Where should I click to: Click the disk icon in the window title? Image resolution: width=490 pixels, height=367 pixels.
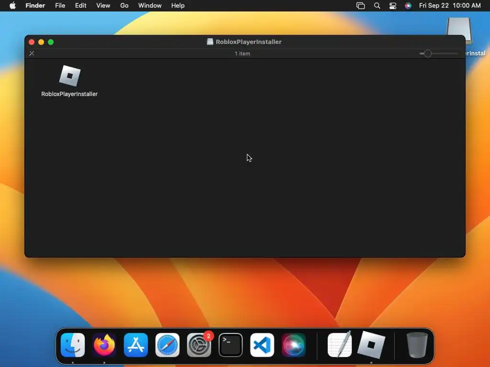point(210,42)
